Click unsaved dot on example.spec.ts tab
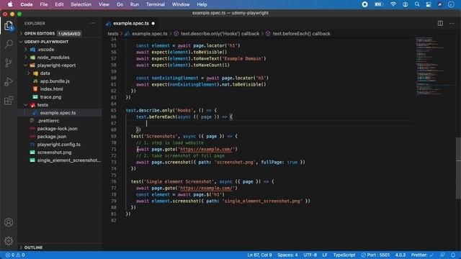 [153, 23]
